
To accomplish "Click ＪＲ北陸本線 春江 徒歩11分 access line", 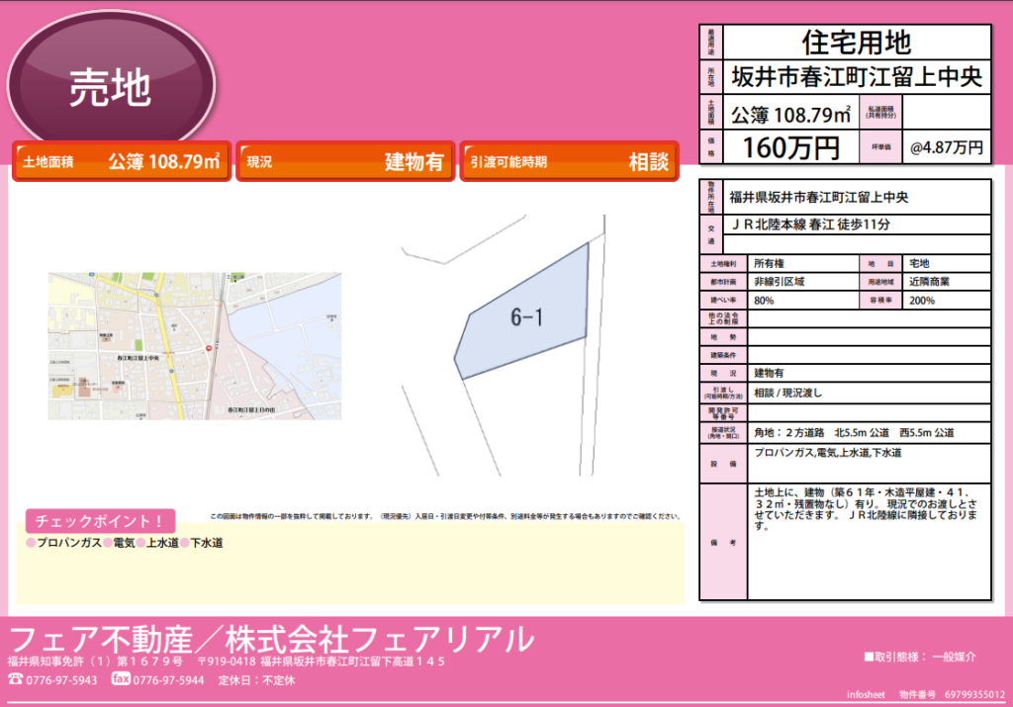I will pyautogui.click(x=810, y=224).
